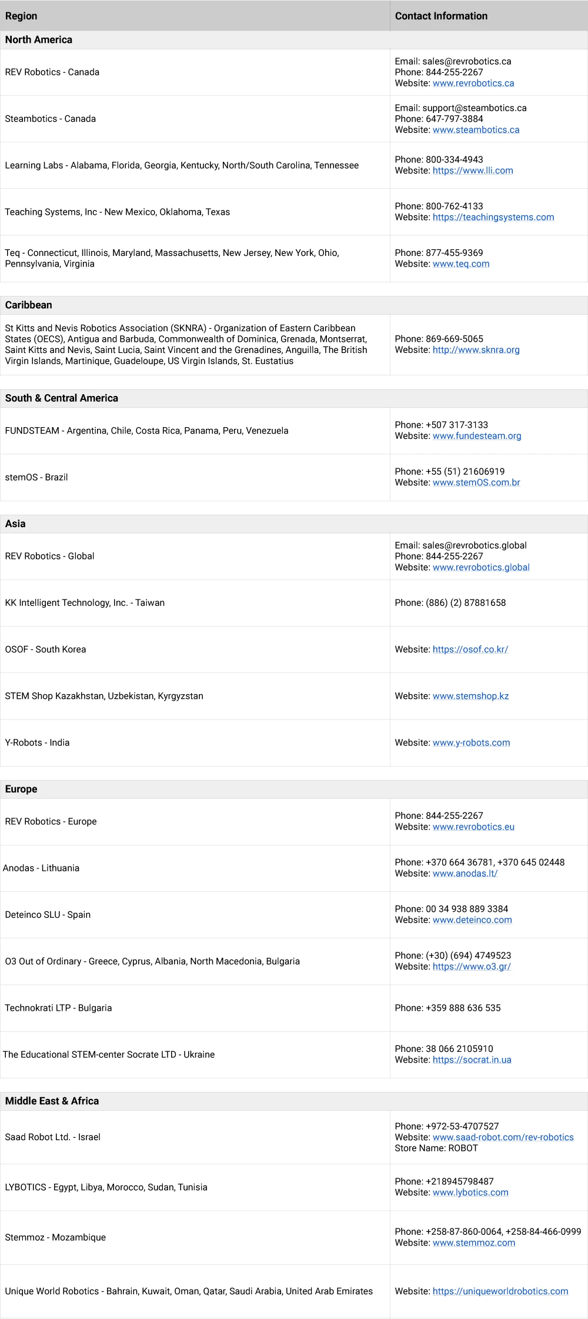The width and height of the screenshot is (588, 1319).
Task: Click the 'Europe' section heading
Action: [21, 790]
